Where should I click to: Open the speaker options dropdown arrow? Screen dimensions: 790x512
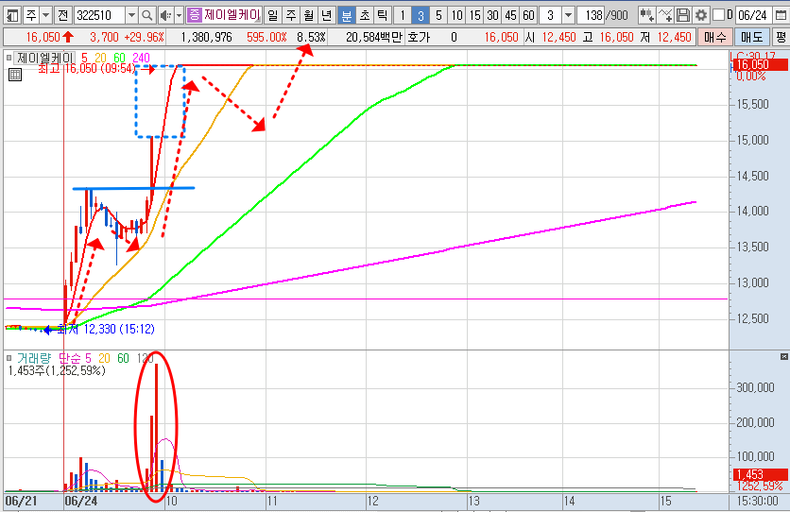click(x=179, y=15)
